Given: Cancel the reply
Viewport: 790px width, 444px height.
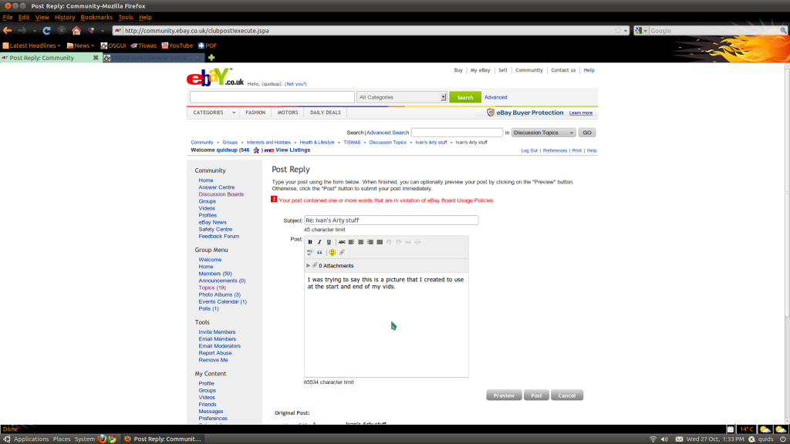Looking at the screenshot, I should [x=567, y=395].
